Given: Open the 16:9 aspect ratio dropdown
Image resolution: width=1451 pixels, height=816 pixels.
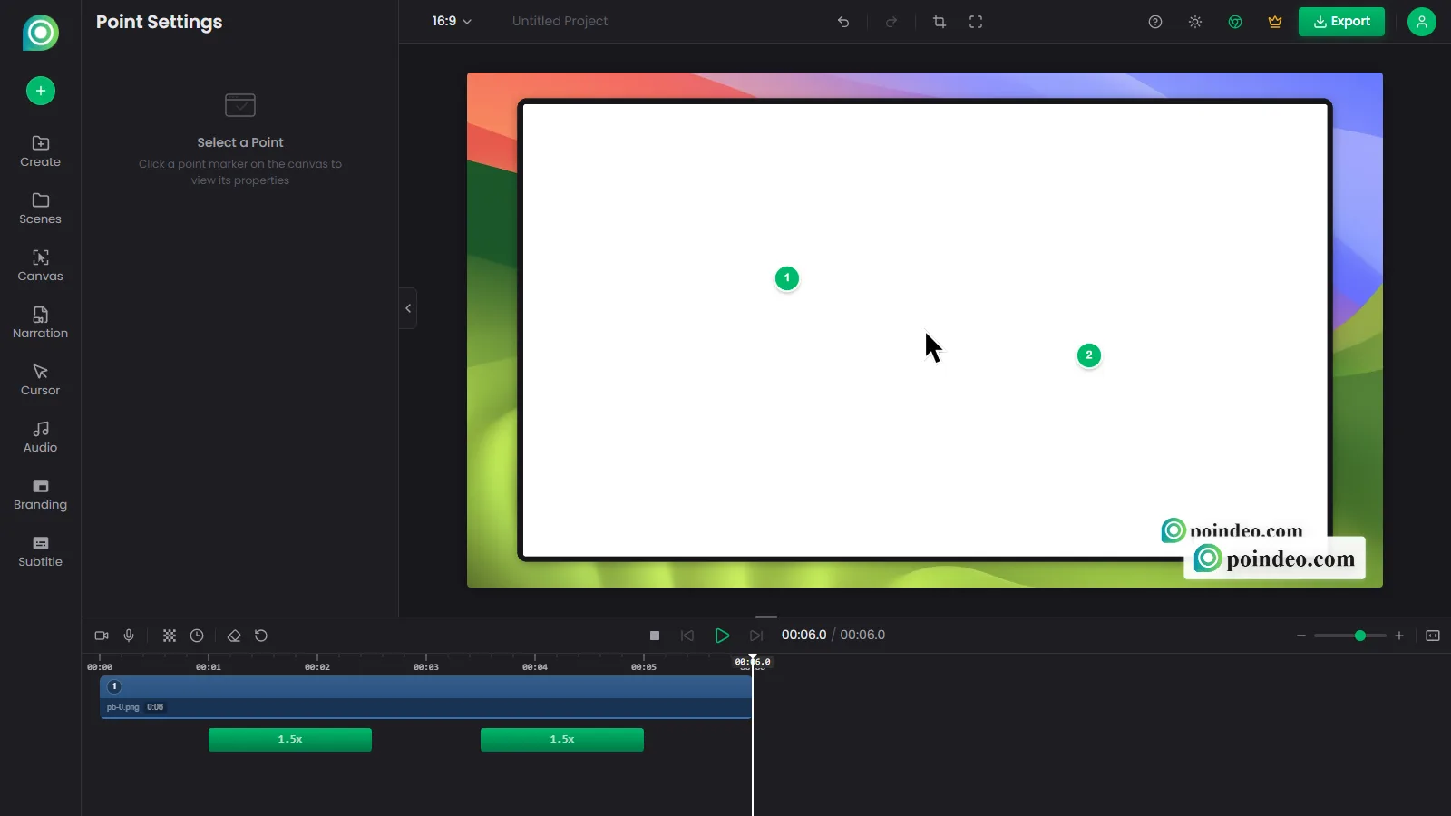Looking at the screenshot, I should [x=452, y=21].
